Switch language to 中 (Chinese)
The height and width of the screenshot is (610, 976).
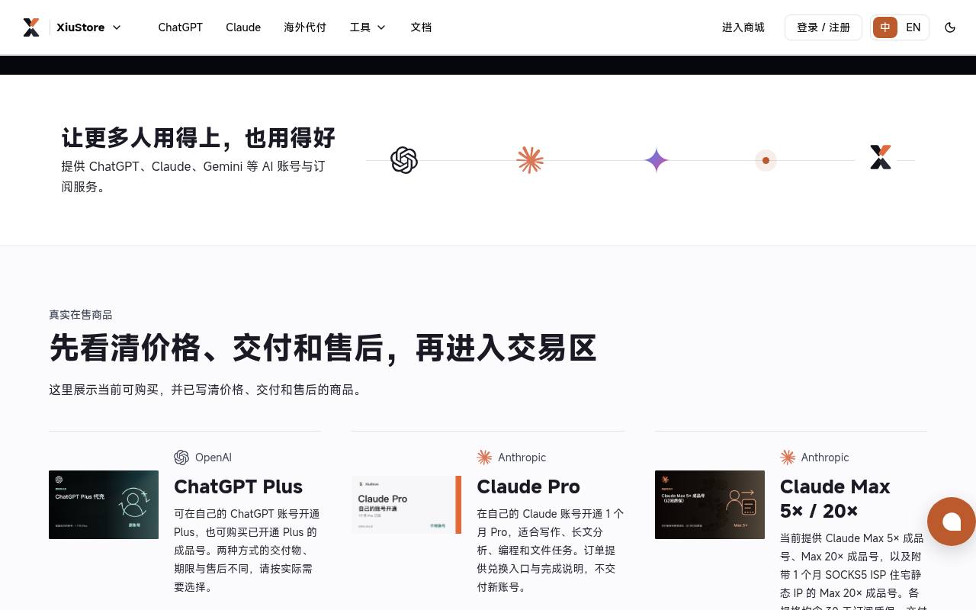[x=885, y=27]
